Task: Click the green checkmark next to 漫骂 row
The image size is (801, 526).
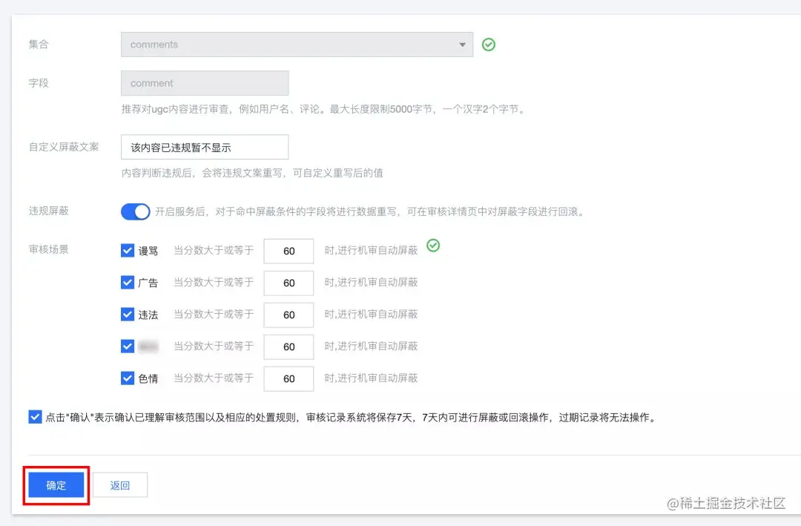Action: (433, 246)
